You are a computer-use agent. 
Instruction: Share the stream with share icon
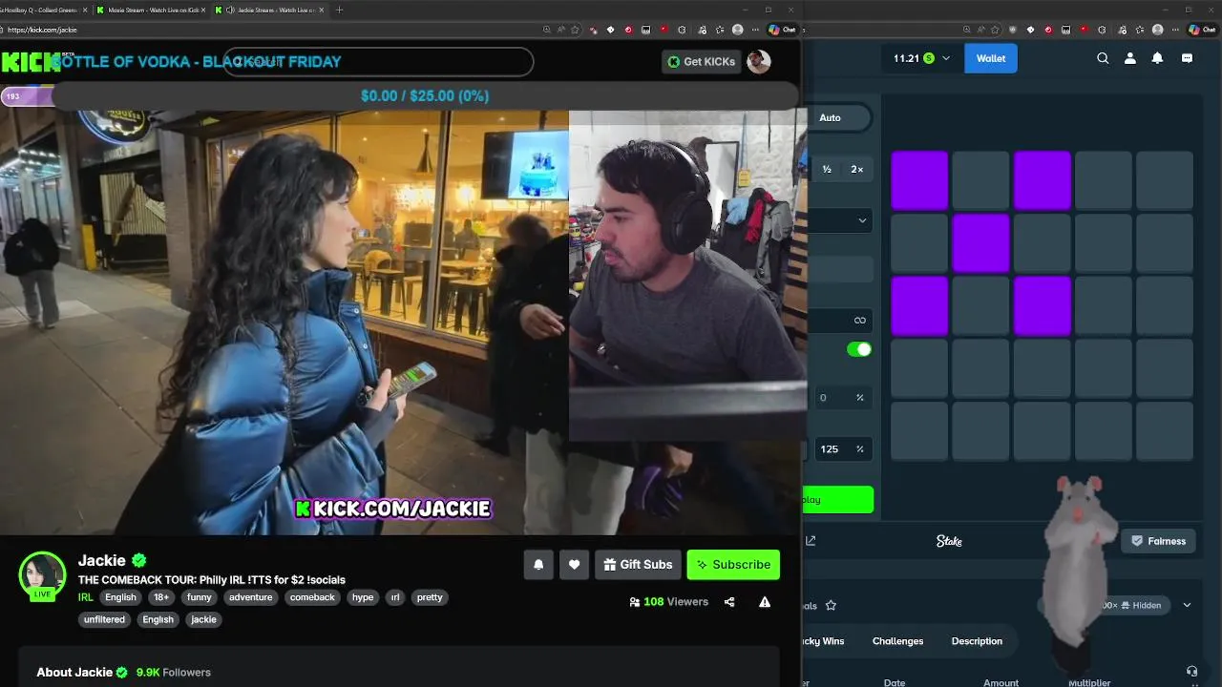click(x=729, y=602)
